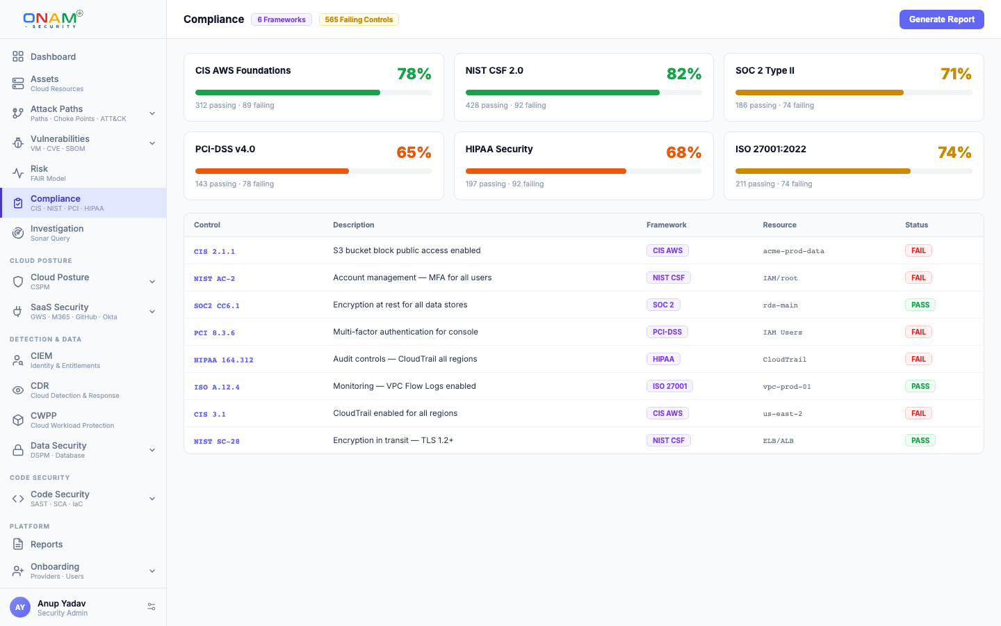Viewport: 1001px width, 626px height.
Task: Click the Dashboard grid icon
Action: [18, 57]
